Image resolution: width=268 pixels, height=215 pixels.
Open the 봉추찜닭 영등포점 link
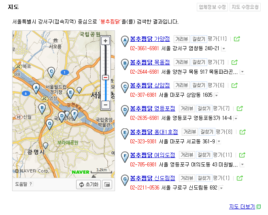pos(153,109)
